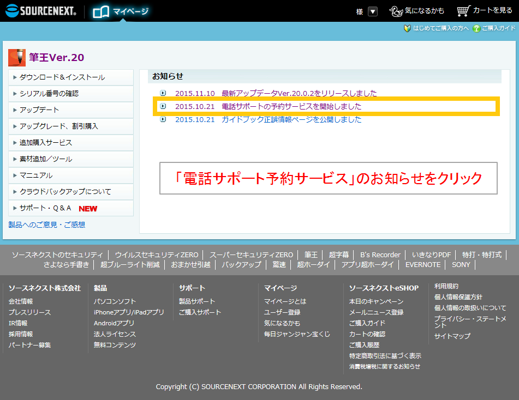Open ガイドブック正誤情報ページ announcement
Image resolution: width=519 pixels, height=400 pixels.
click(x=291, y=119)
